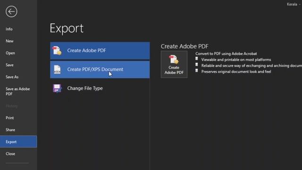Click the 'Create Adobe PDF' heading
The height and width of the screenshot is (170, 302).
pos(185,46)
